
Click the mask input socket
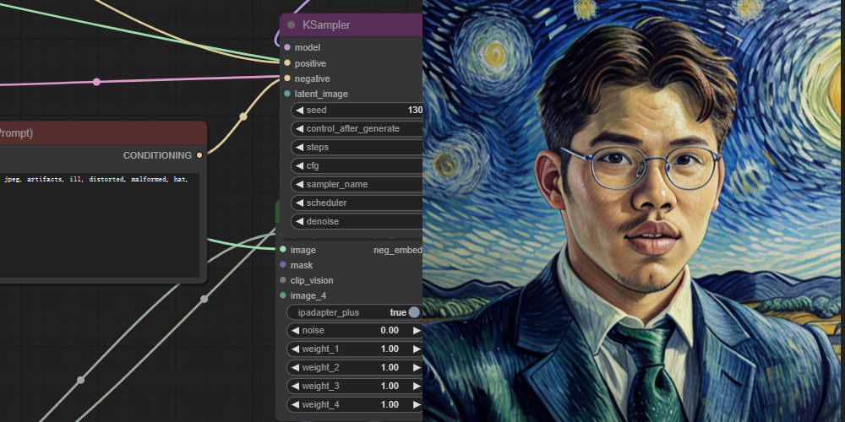click(x=283, y=265)
